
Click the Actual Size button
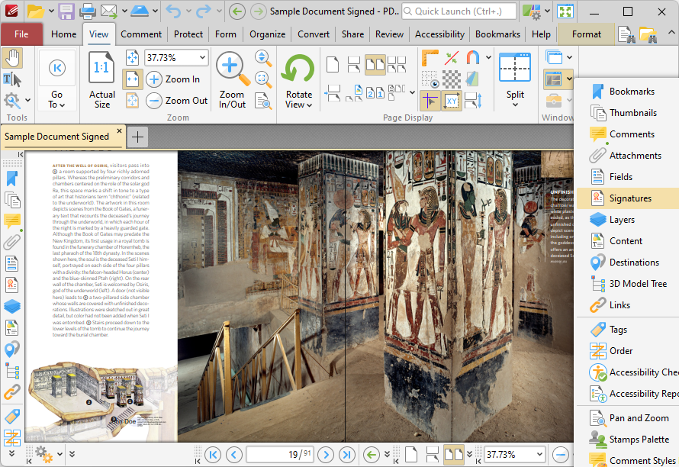[x=101, y=79]
